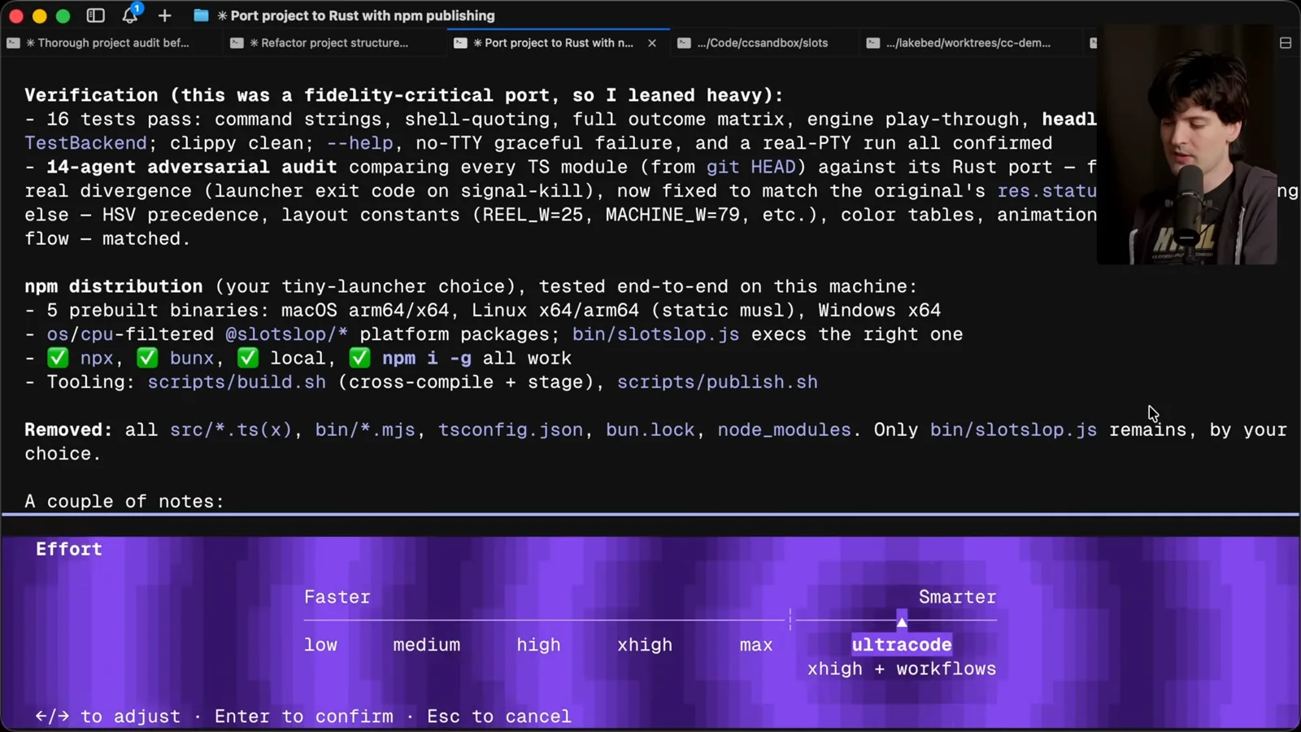
Task: Click the tsconfig.json file reference
Action: [x=511, y=429]
